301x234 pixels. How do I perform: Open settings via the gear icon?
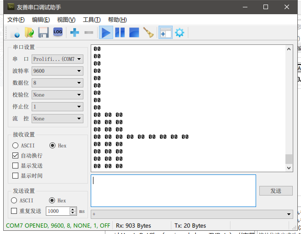[x=180, y=33]
